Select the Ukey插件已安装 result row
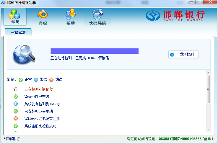The image size is (218, 144). tap(37, 96)
